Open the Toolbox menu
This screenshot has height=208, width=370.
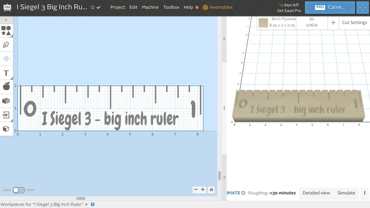[x=171, y=7]
